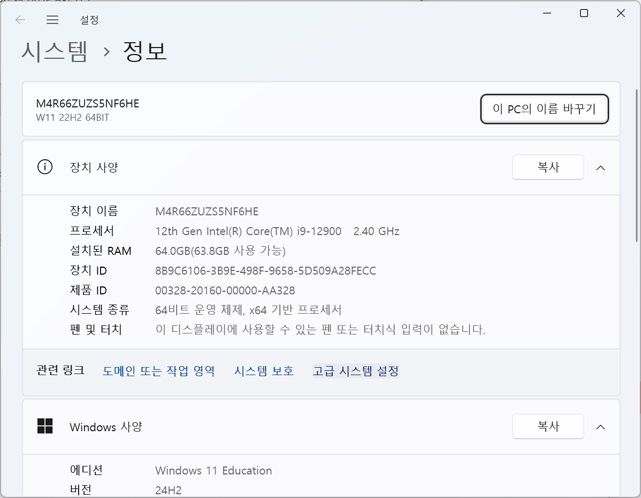Screen dimensions: 641x498
Task: Click the 관련 링크 label
Action: [x=60, y=370]
